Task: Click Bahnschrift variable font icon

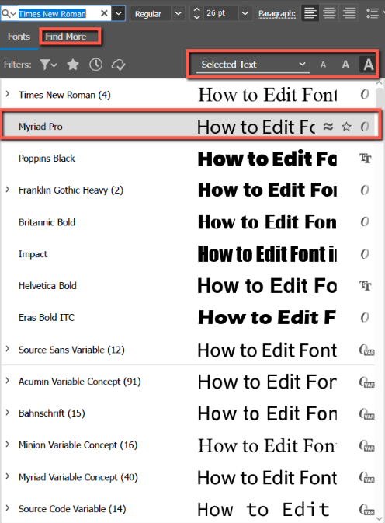Action: pos(366,413)
